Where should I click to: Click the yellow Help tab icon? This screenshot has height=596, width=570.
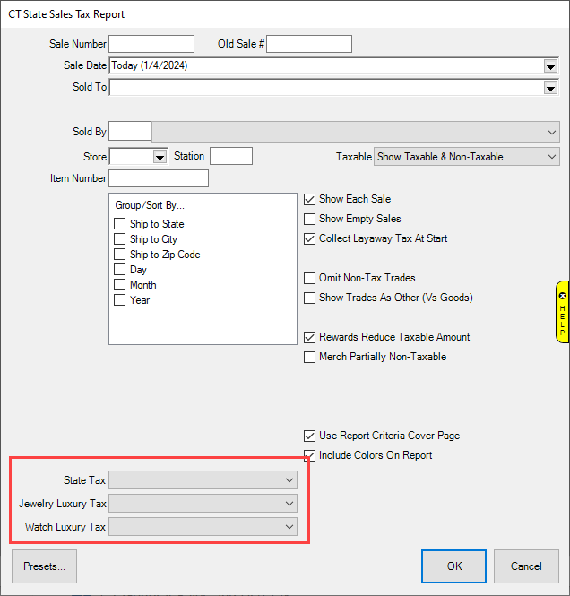pos(562,312)
